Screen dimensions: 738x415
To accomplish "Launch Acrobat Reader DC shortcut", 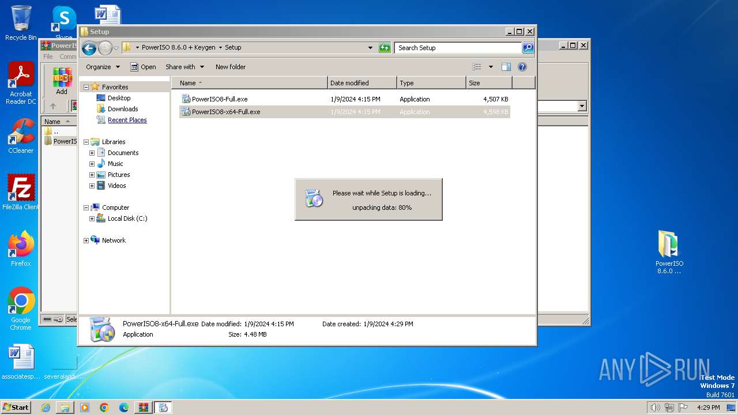I will tap(21, 84).
